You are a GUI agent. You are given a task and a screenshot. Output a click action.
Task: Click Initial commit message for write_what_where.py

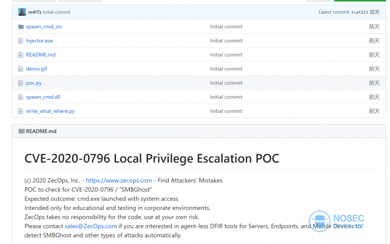pos(226,111)
